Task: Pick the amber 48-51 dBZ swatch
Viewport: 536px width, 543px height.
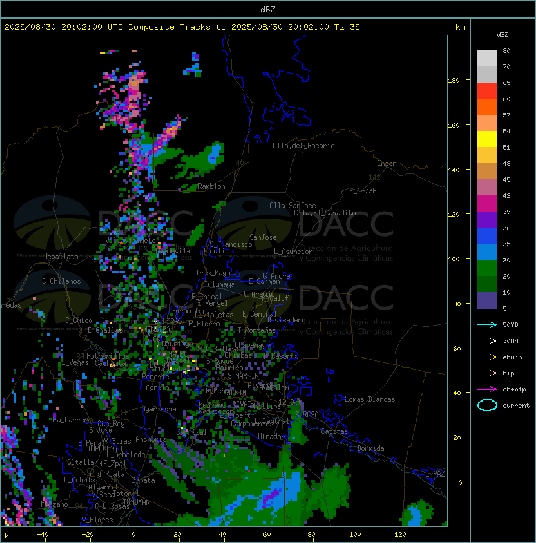Action: coord(487,155)
